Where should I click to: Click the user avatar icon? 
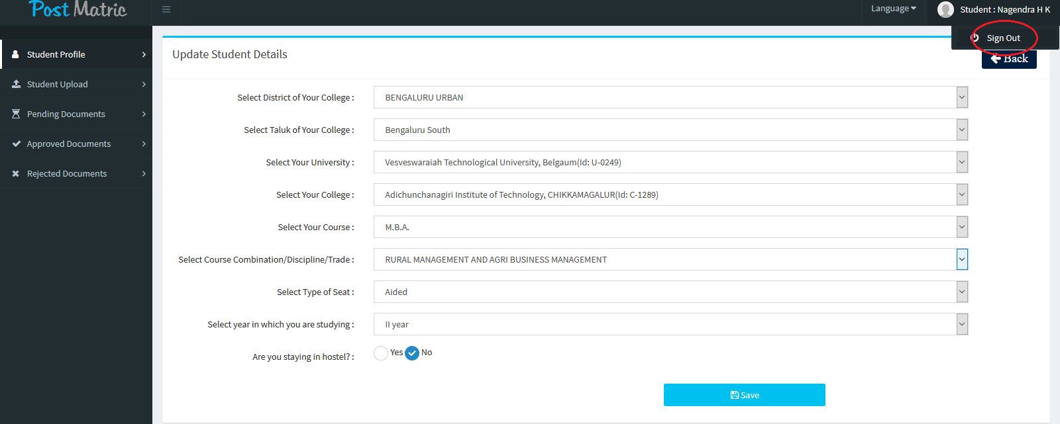click(945, 9)
